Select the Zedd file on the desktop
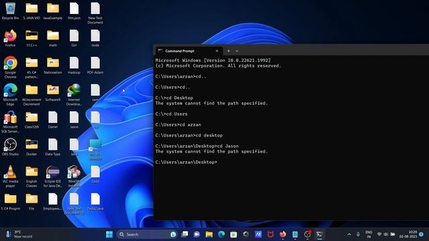This screenshot has width=429, height=241. [x=95, y=174]
